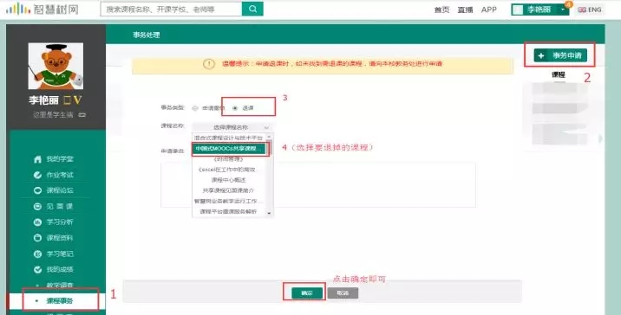Open the 直播 link in header
The image size is (621, 315).
point(466,10)
